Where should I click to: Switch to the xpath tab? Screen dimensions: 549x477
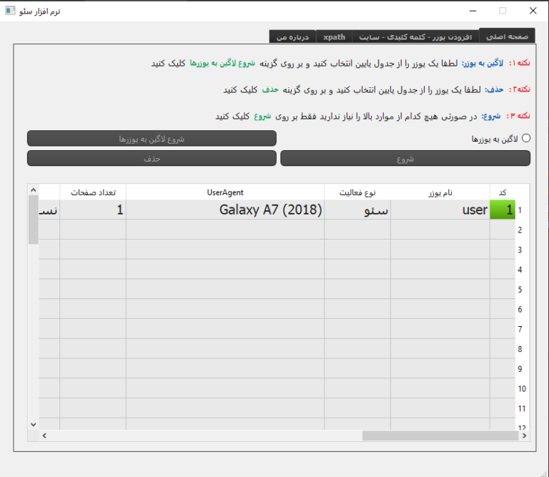(x=334, y=36)
